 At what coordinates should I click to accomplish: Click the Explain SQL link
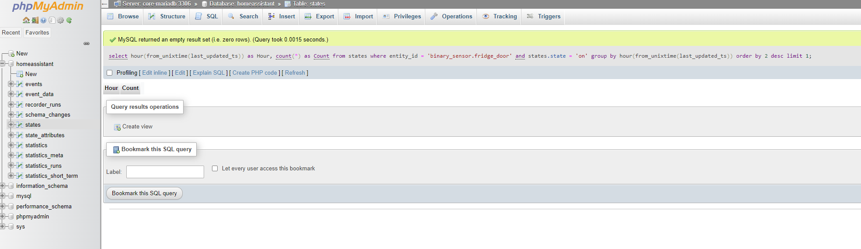(x=208, y=73)
